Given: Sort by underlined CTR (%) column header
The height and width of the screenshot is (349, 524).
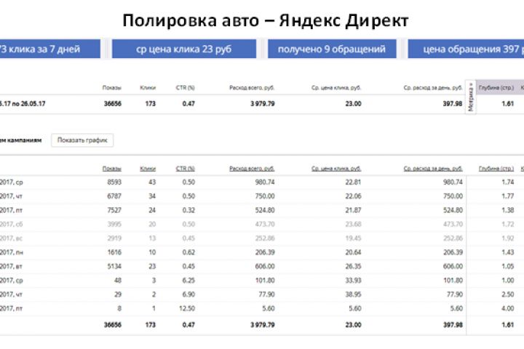Looking at the screenshot, I should (x=186, y=169).
